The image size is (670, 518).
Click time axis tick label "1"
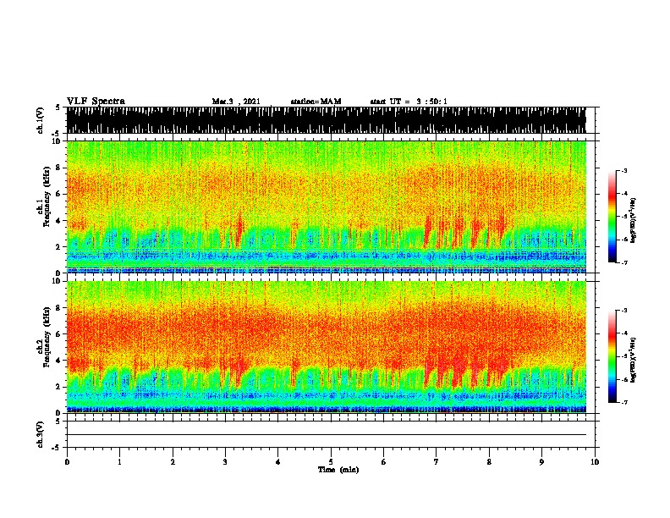click(119, 462)
